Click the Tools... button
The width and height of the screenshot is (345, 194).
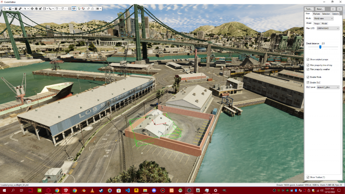coord(309,9)
